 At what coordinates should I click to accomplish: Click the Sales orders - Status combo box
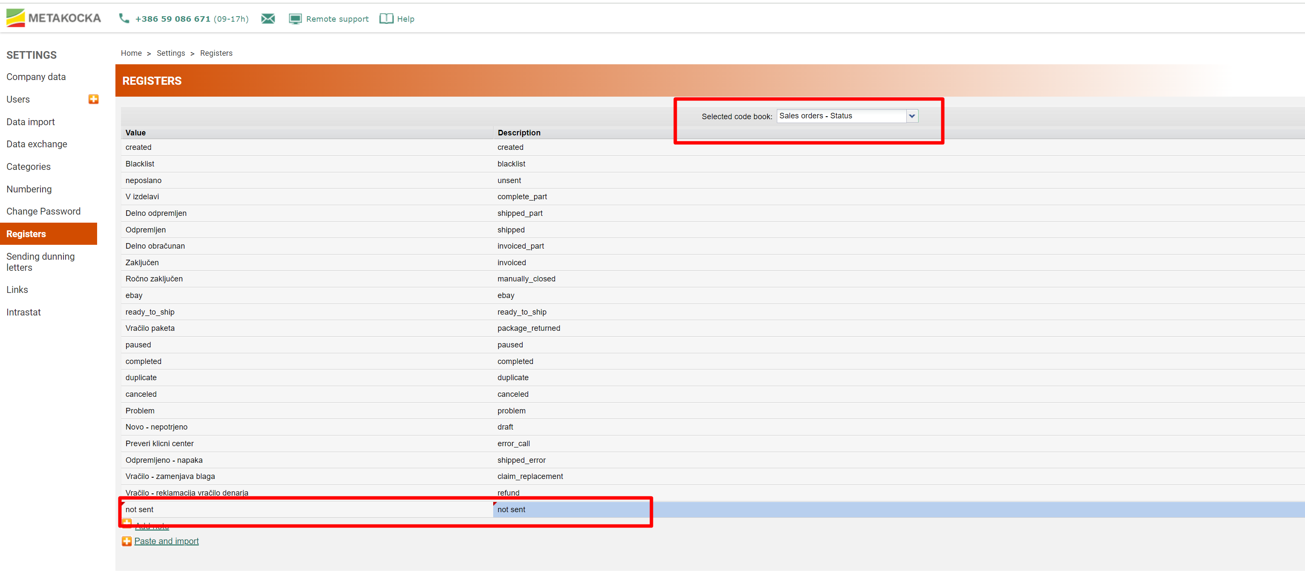[841, 116]
